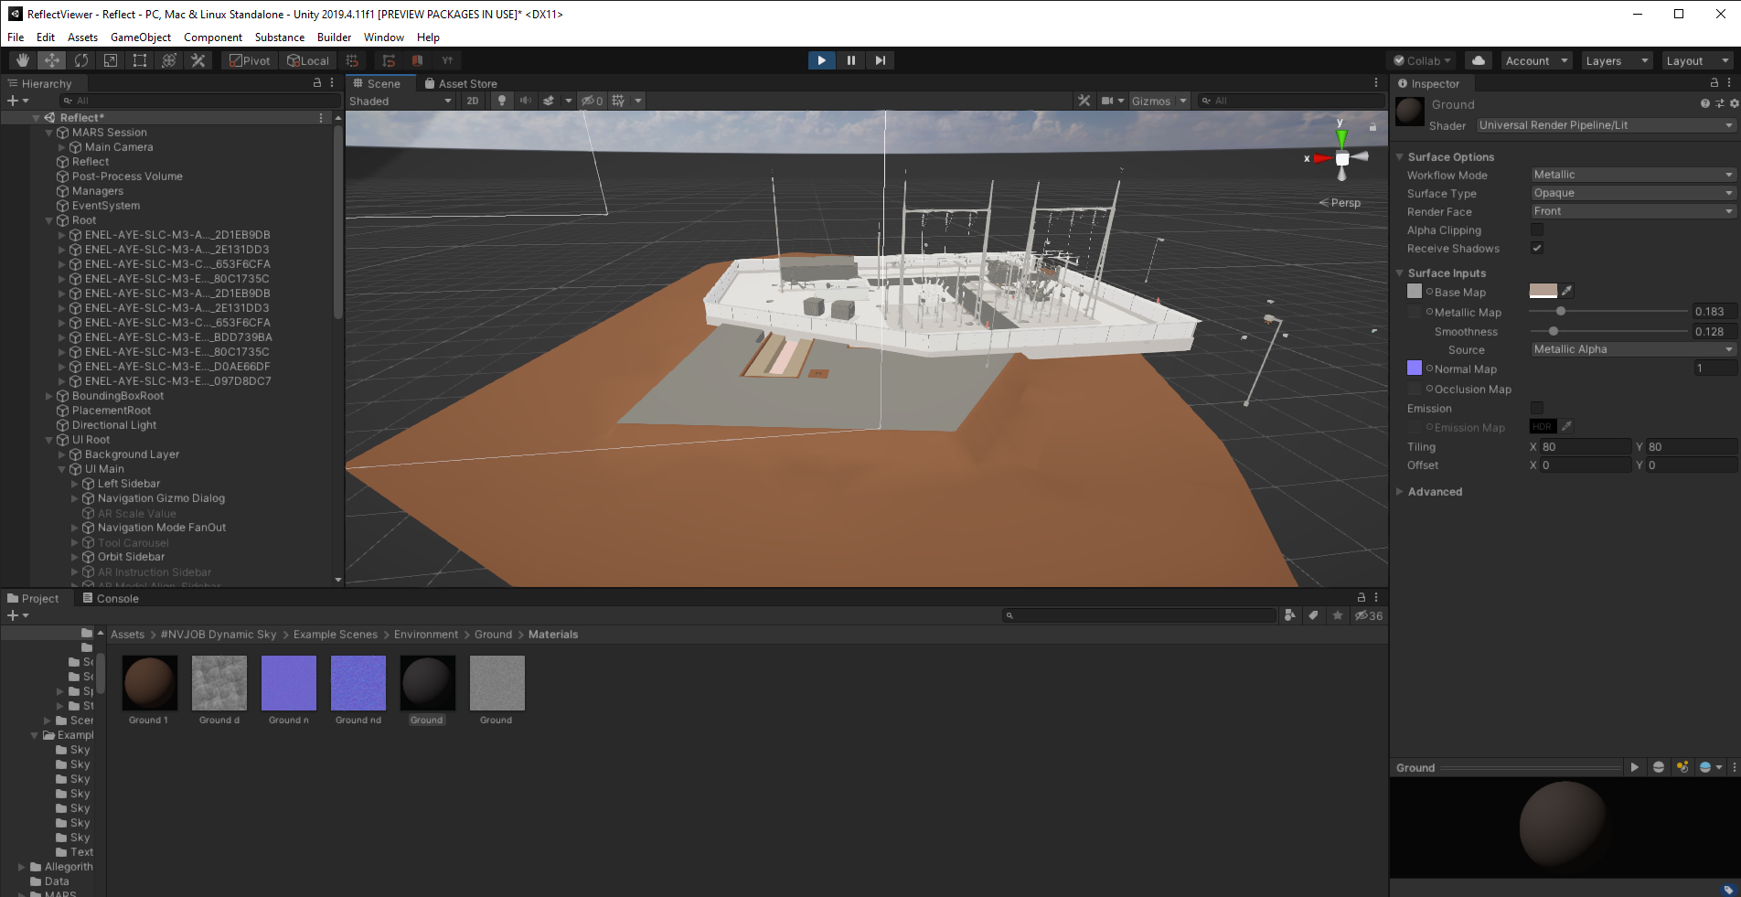
Task: Toggle scene lighting bulb icon
Action: click(502, 101)
